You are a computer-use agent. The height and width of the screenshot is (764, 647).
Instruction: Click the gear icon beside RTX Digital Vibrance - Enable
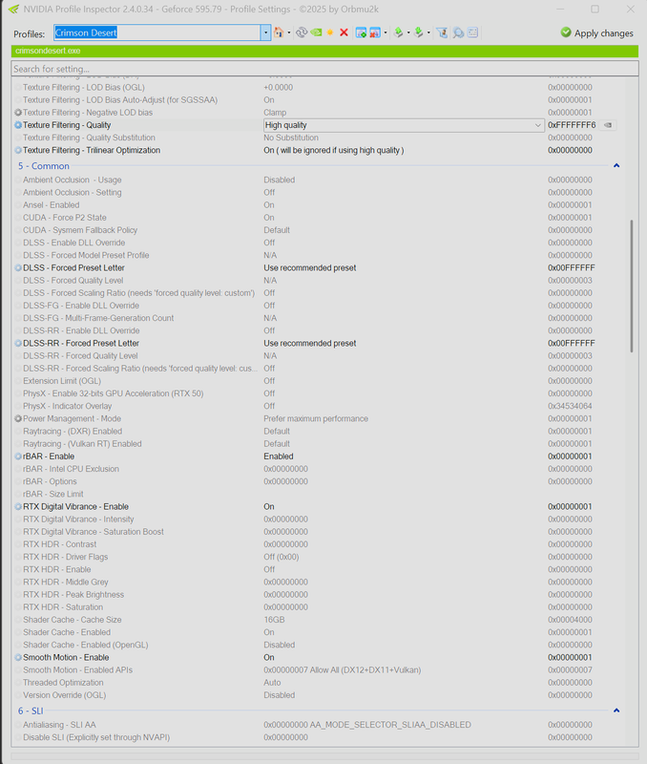click(18, 507)
